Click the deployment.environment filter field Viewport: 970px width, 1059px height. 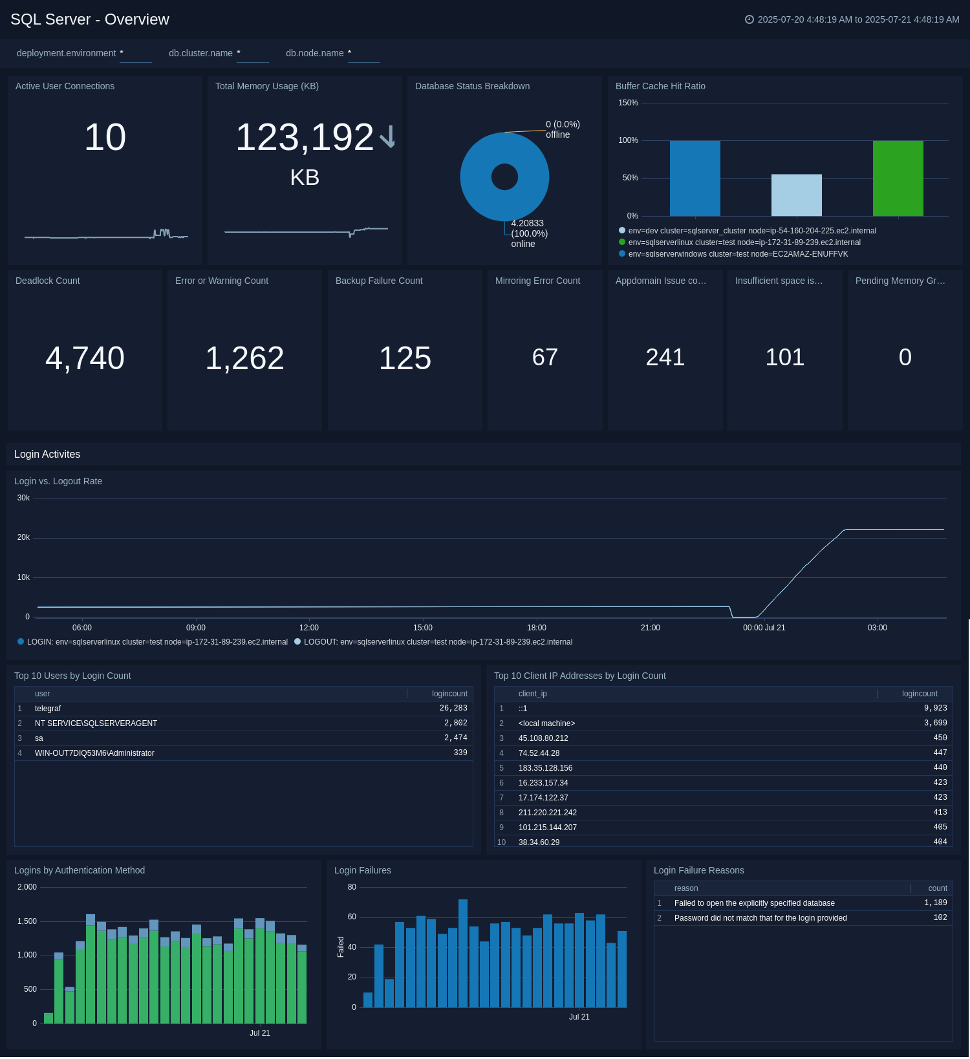[x=135, y=54]
